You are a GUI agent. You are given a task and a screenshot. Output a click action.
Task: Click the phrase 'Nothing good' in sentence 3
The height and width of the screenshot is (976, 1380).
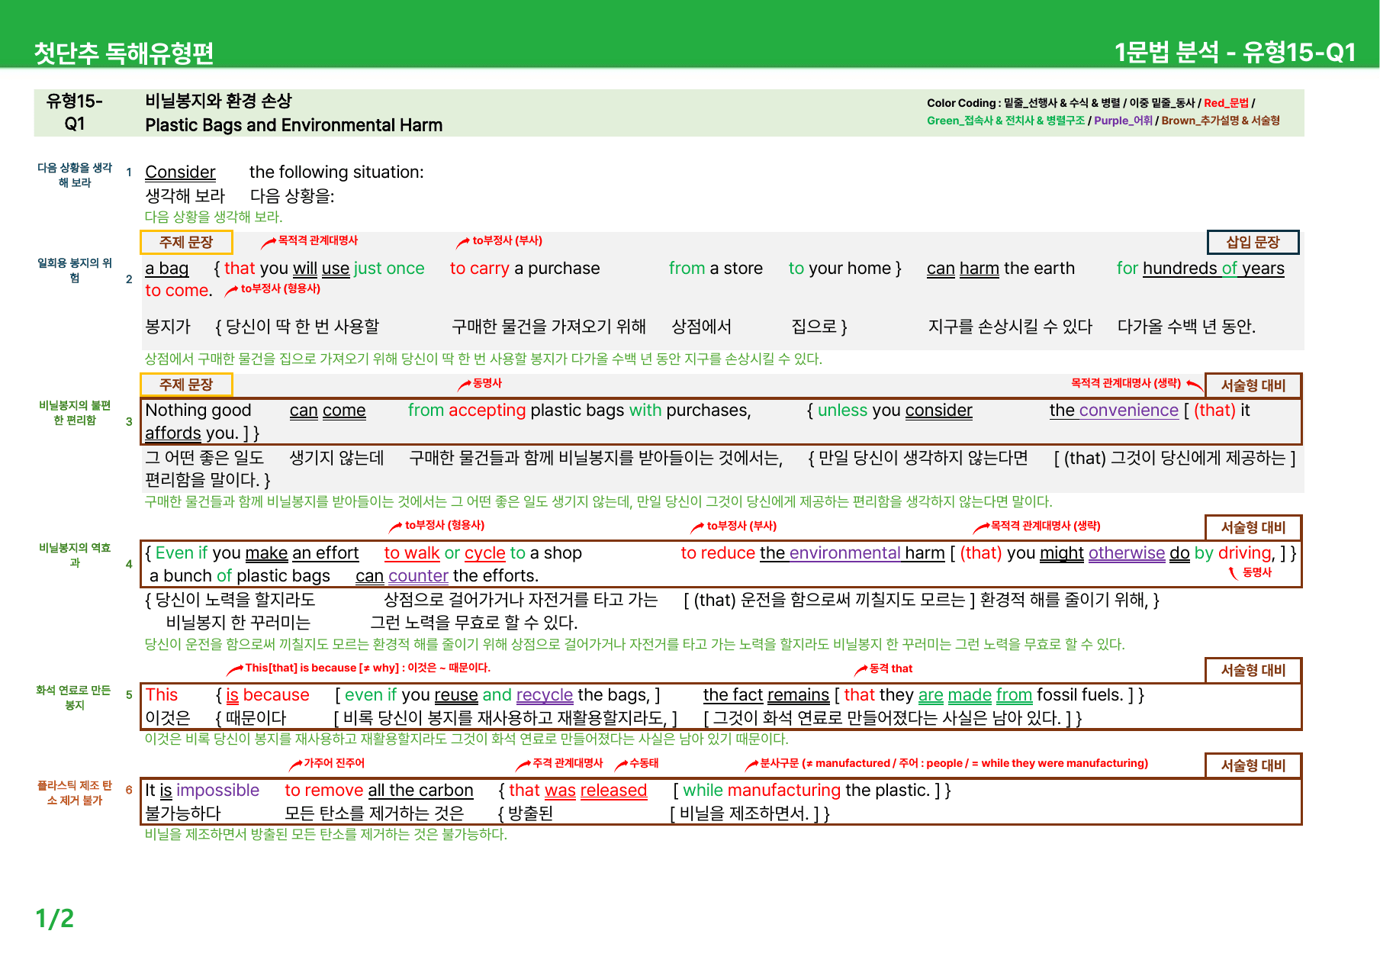[x=198, y=411]
